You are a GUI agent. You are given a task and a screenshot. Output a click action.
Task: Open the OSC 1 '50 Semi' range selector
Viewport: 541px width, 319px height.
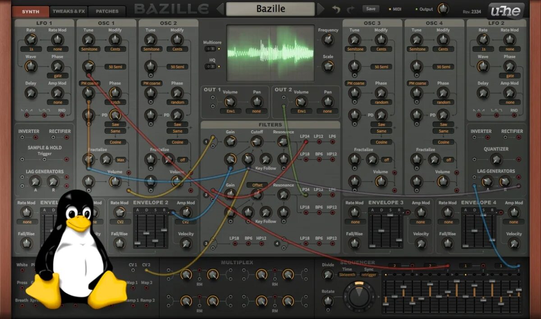coord(115,67)
